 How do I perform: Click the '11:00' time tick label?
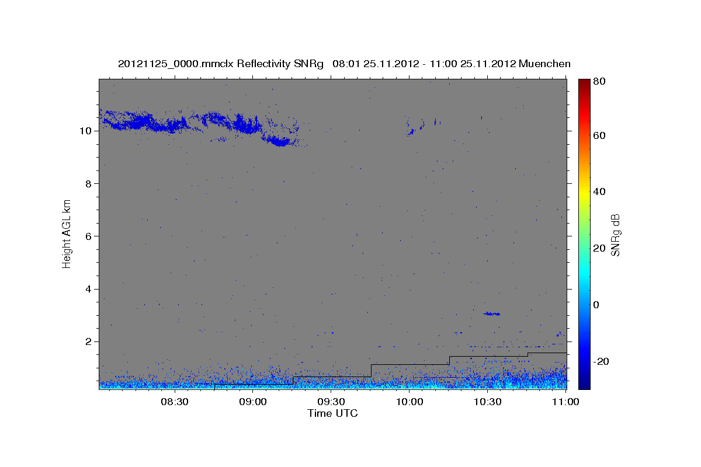tap(565, 402)
